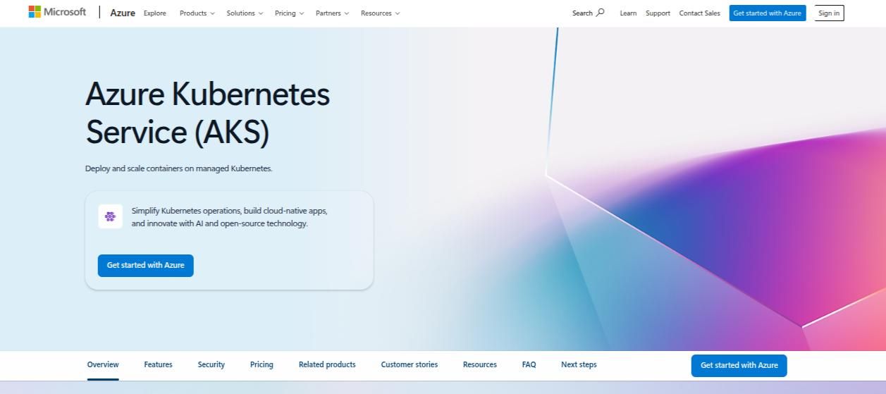Click 'Simplify Kubernetes operations' description text

230,217
